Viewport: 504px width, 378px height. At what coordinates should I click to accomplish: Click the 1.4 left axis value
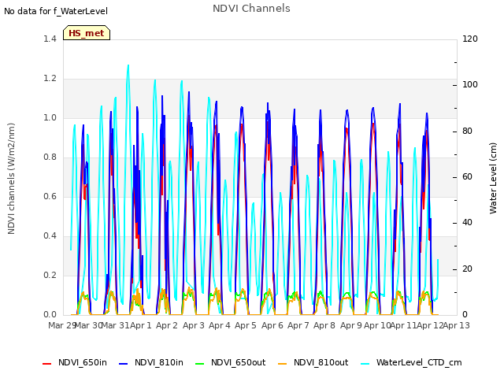pos(50,39)
